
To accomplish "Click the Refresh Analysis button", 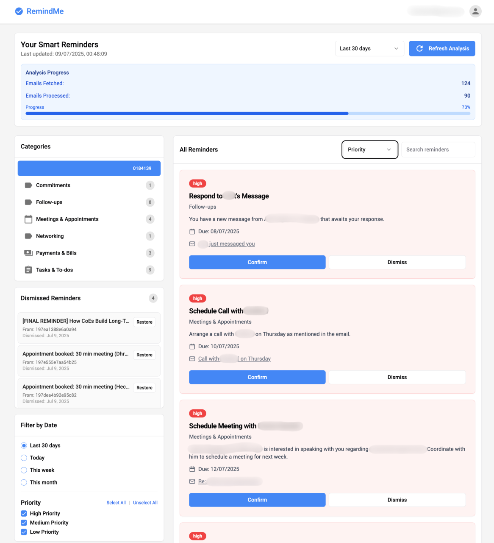I will [442, 48].
